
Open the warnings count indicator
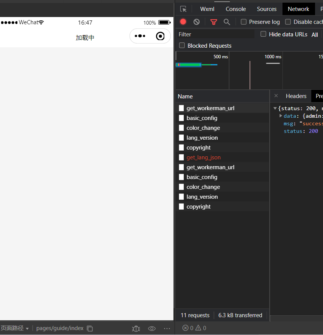click(201, 328)
